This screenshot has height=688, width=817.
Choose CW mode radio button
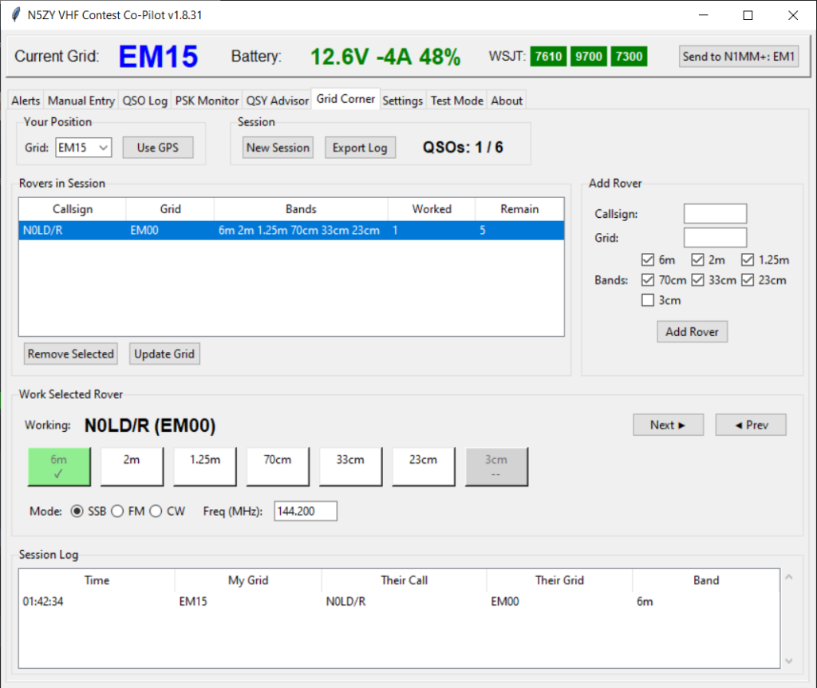click(x=156, y=511)
